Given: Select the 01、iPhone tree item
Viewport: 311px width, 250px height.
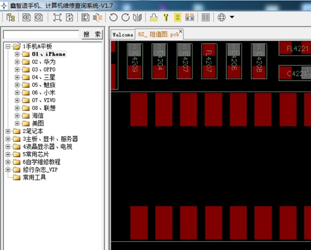Looking at the screenshot, I should 49,54.
